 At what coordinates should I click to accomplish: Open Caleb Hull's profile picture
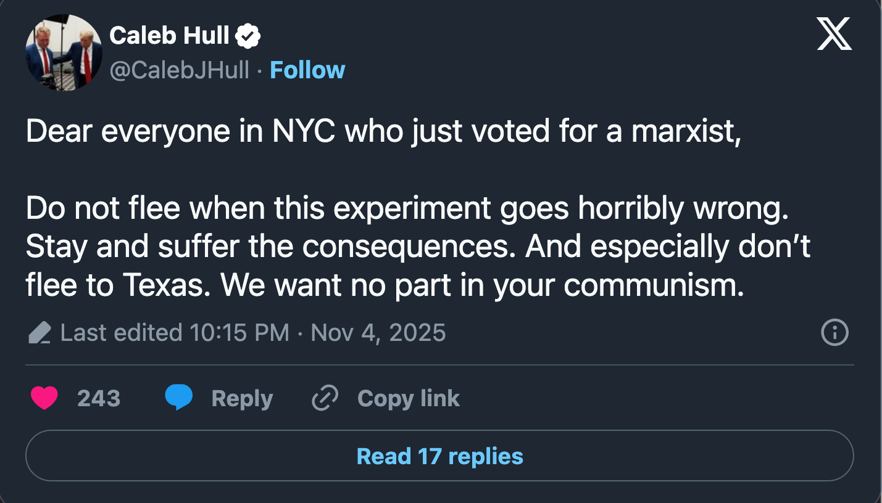tap(63, 53)
